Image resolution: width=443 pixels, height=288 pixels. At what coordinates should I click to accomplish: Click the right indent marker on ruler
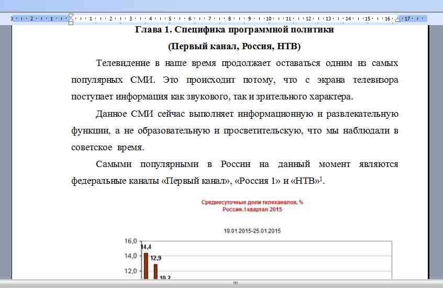tap(398, 19)
